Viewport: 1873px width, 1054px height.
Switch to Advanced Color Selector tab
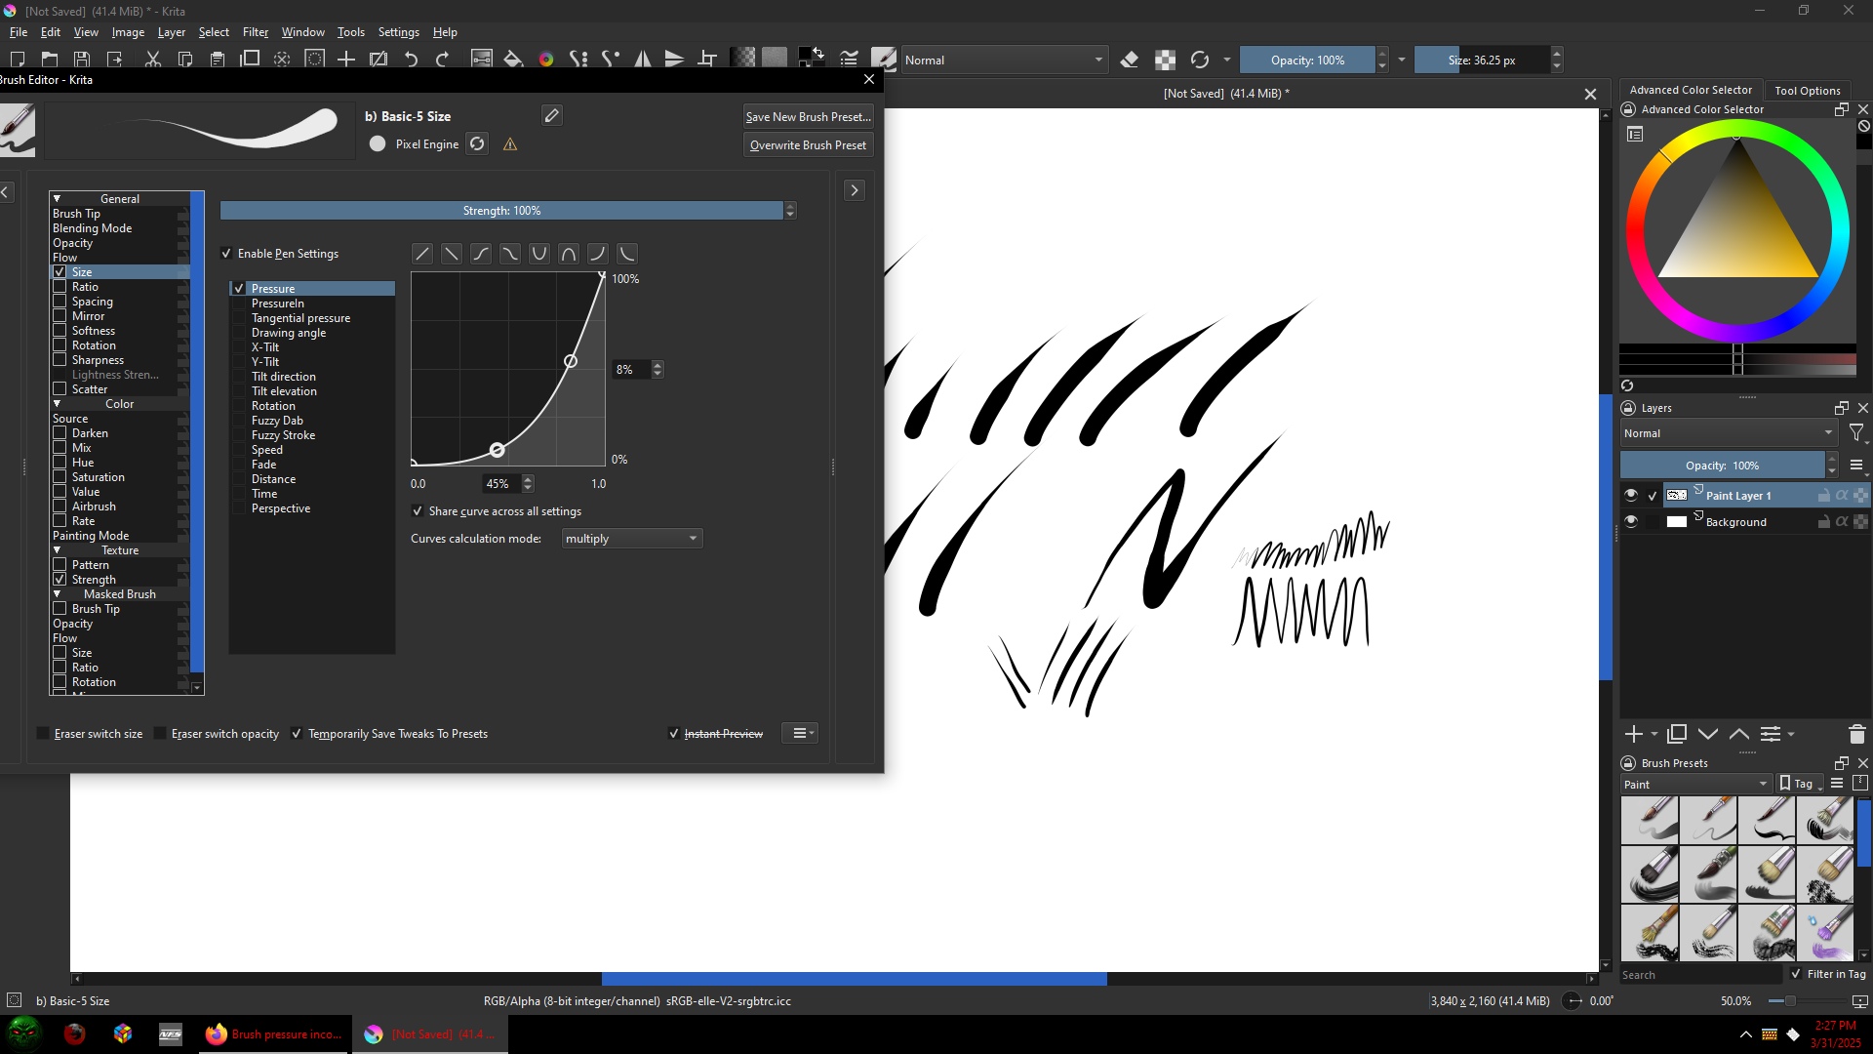coord(1690,90)
